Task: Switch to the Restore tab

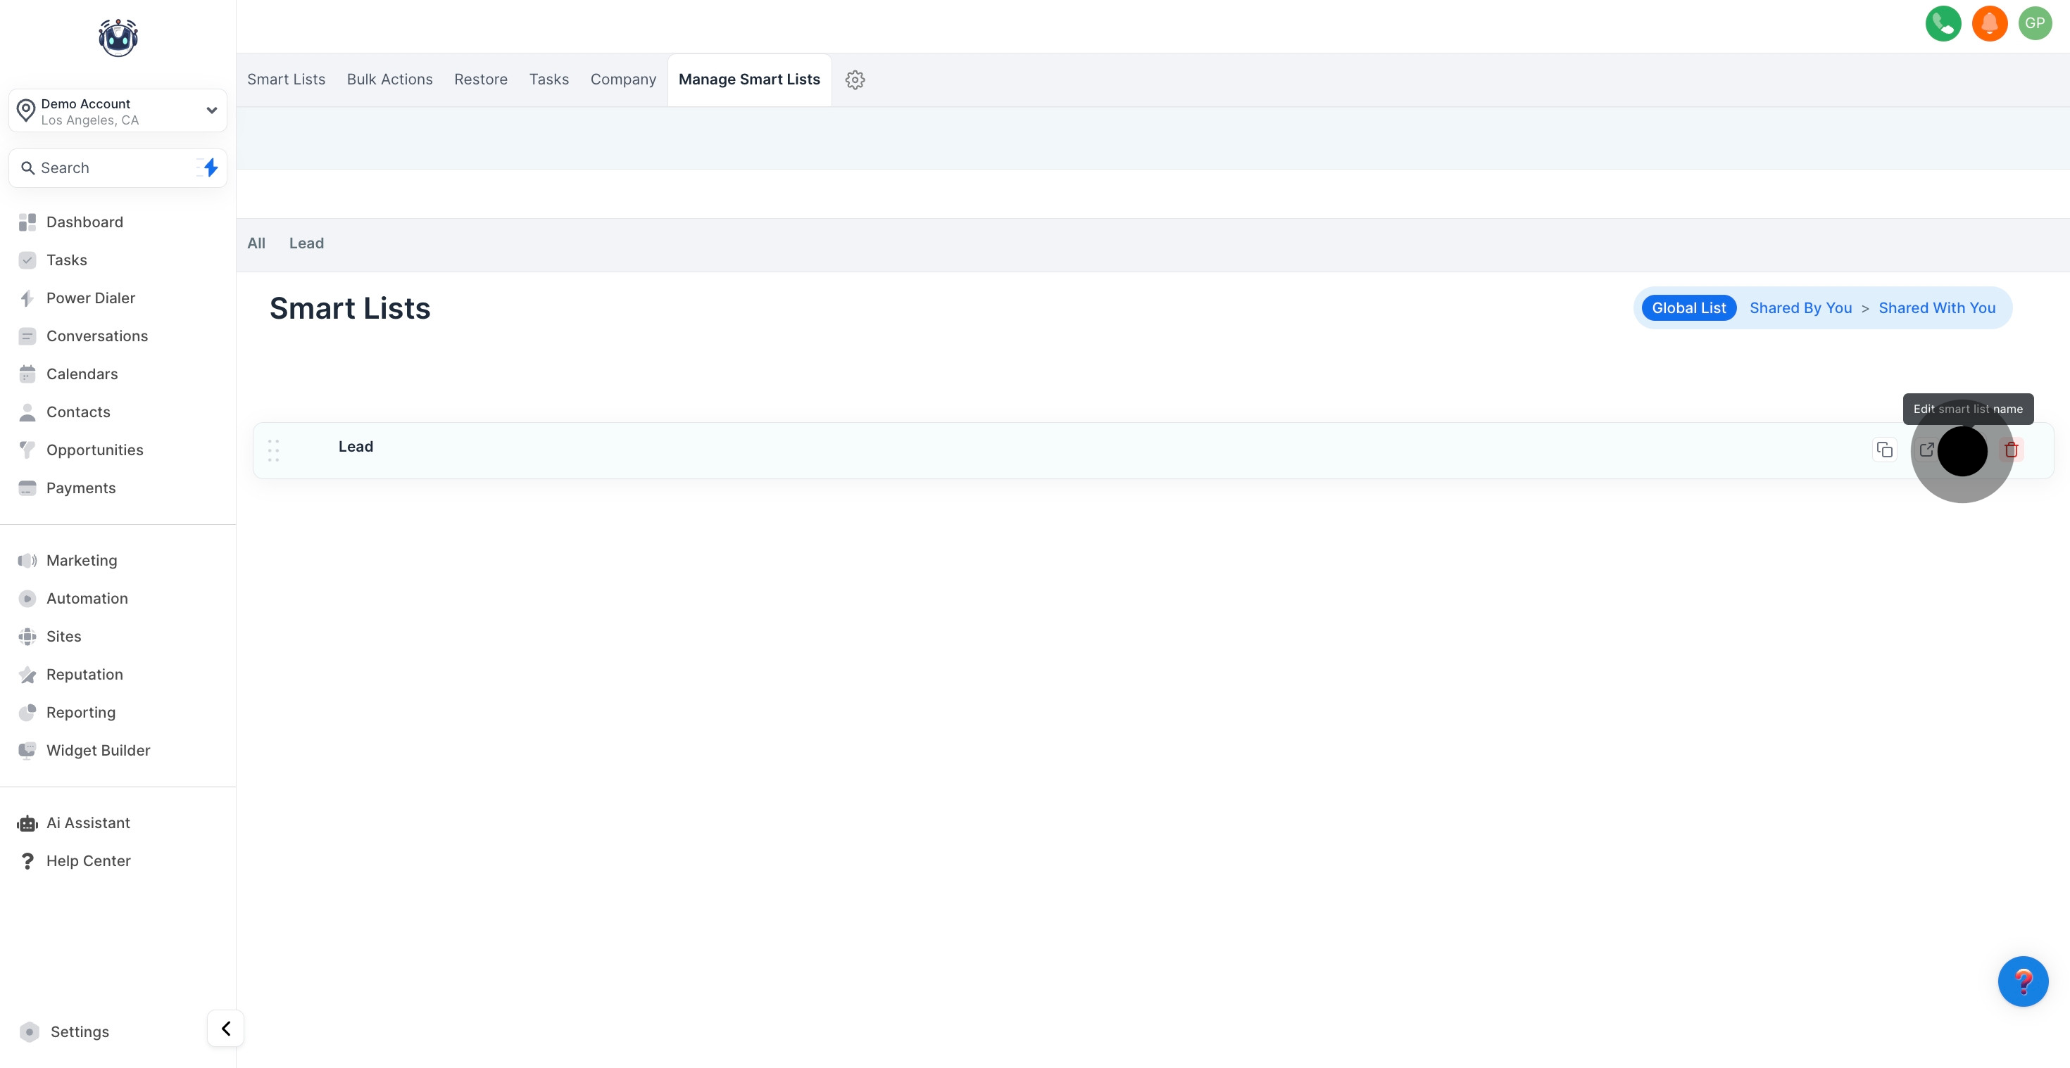Action: [480, 80]
